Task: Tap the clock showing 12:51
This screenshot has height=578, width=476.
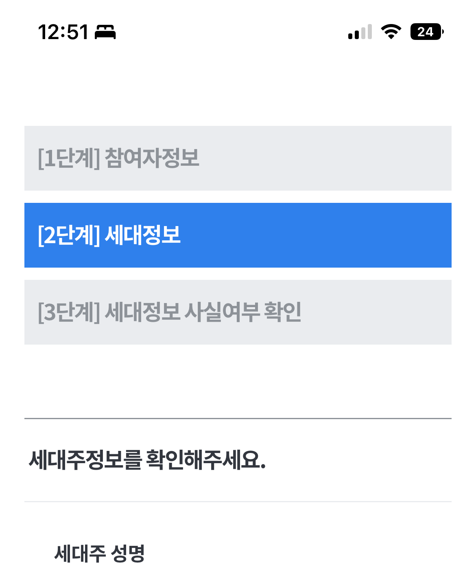Action: [x=63, y=32]
